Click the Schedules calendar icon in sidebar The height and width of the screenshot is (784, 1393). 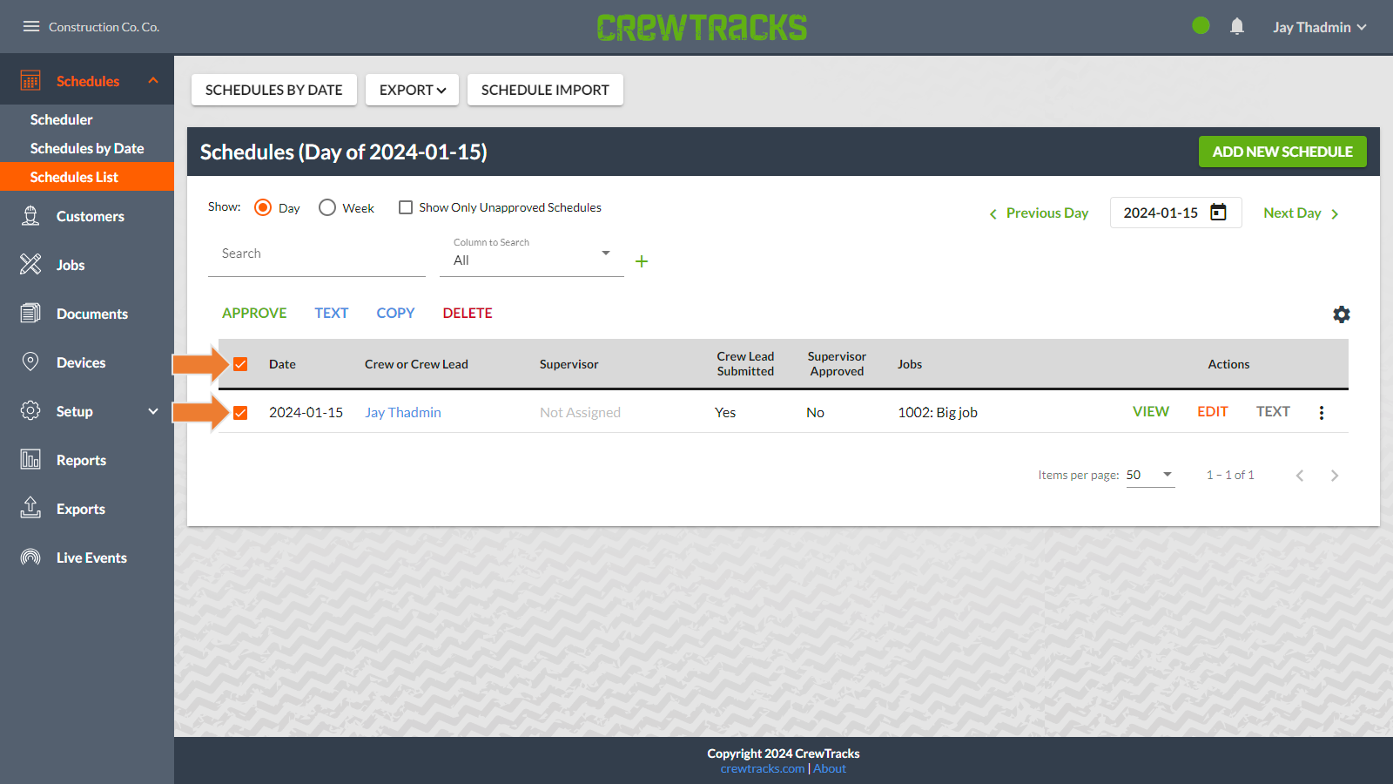pos(30,81)
